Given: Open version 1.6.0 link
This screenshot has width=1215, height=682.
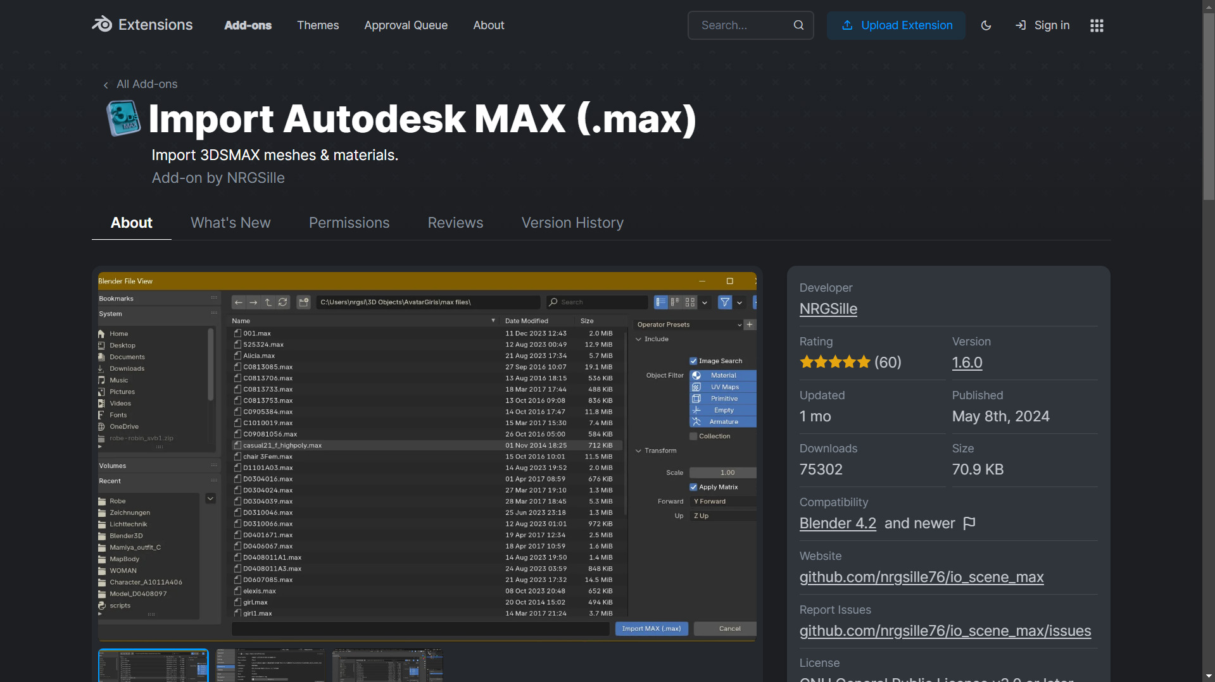Looking at the screenshot, I should (x=967, y=363).
